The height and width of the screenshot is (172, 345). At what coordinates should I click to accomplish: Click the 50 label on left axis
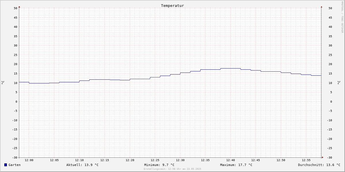point(16,8)
